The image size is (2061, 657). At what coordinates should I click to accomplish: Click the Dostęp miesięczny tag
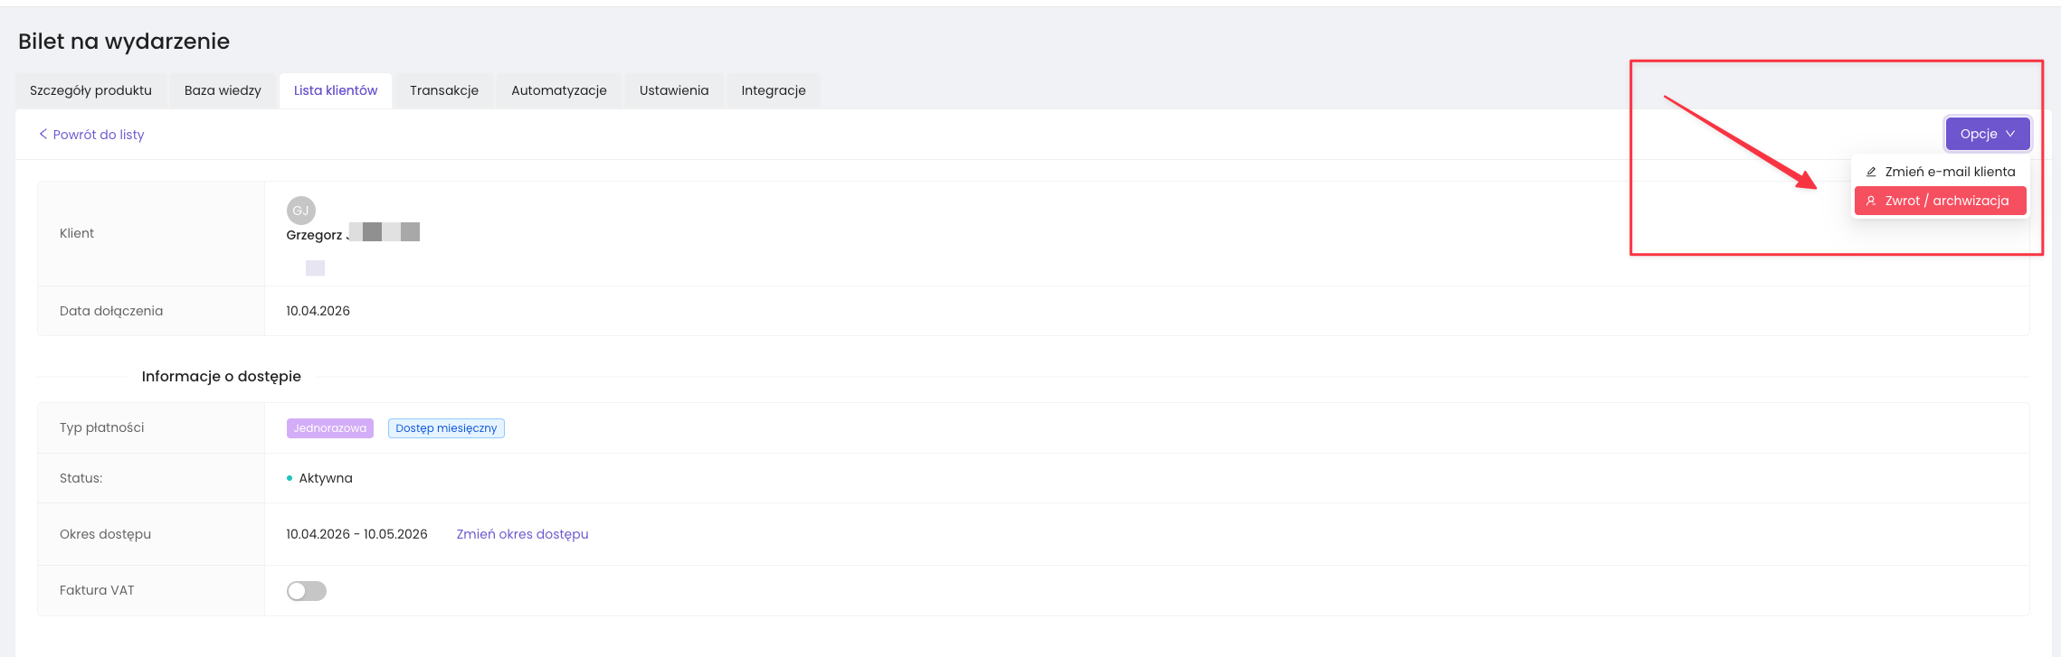tap(446, 428)
